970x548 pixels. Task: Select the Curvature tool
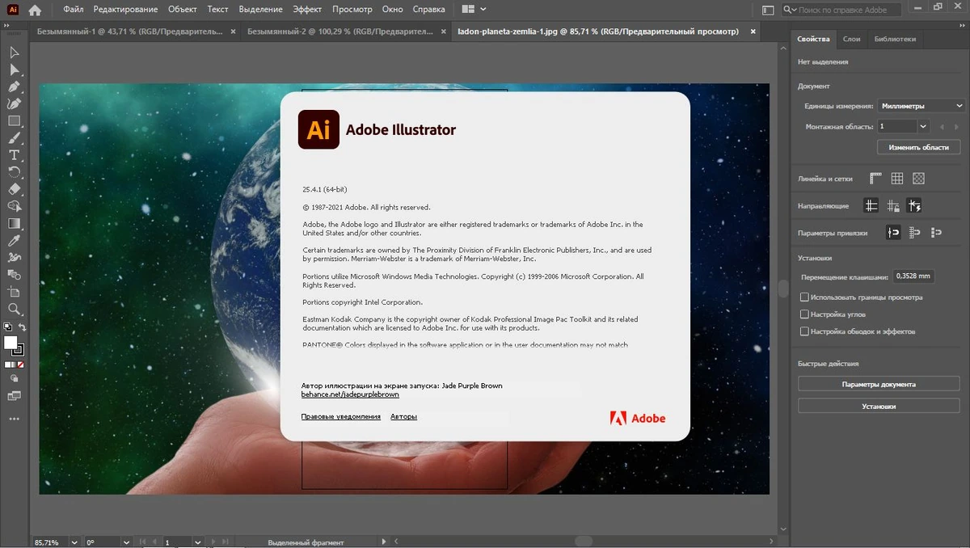coord(14,103)
